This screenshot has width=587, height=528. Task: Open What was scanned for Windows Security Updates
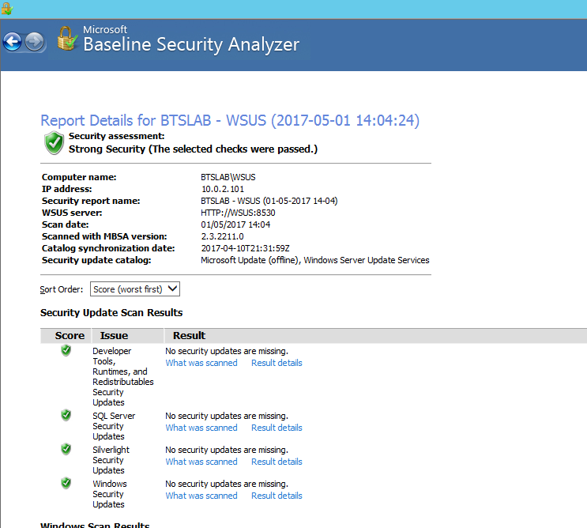(201, 496)
